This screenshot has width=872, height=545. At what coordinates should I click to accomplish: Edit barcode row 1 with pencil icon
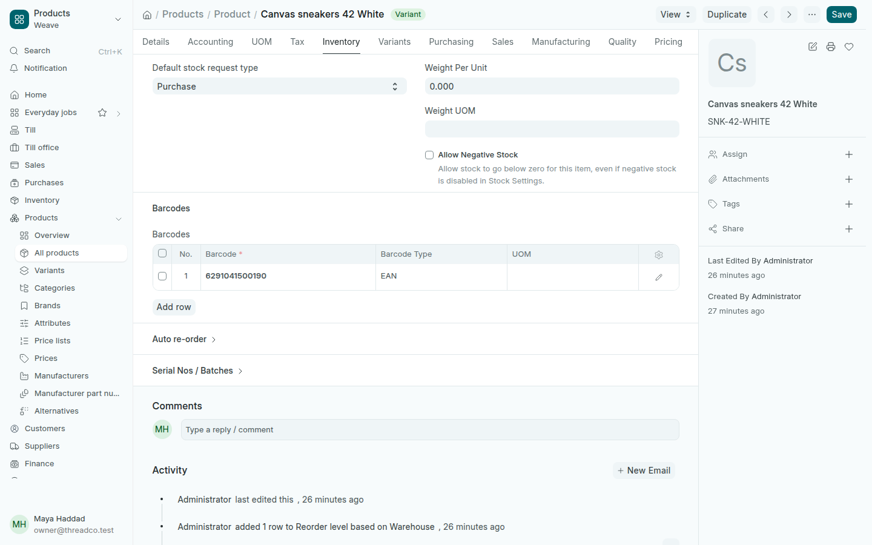click(x=659, y=277)
